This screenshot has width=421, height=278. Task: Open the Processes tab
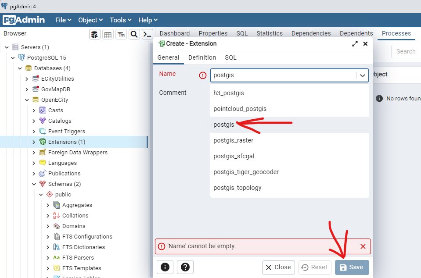pos(396,33)
